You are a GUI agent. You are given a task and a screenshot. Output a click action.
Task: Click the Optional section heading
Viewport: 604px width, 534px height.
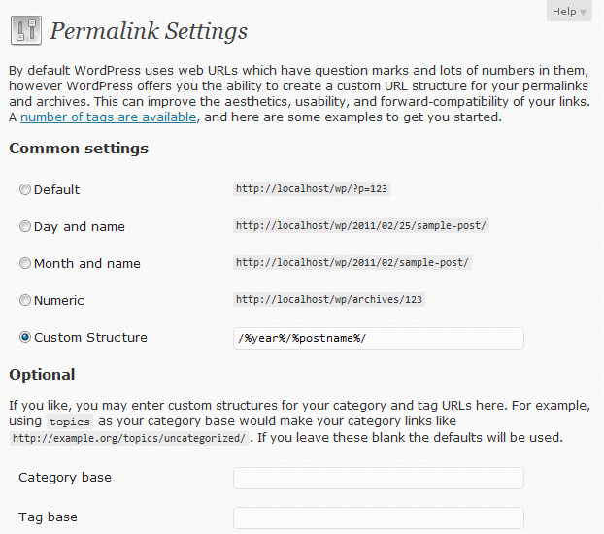[42, 375]
